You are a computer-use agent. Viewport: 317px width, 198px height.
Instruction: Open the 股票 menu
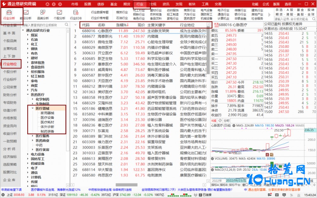click(x=87, y=4)
